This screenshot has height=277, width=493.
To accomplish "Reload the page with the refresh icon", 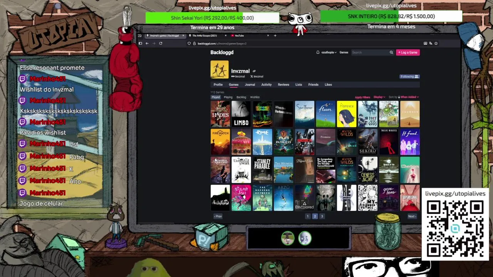I will click(161, 43).
